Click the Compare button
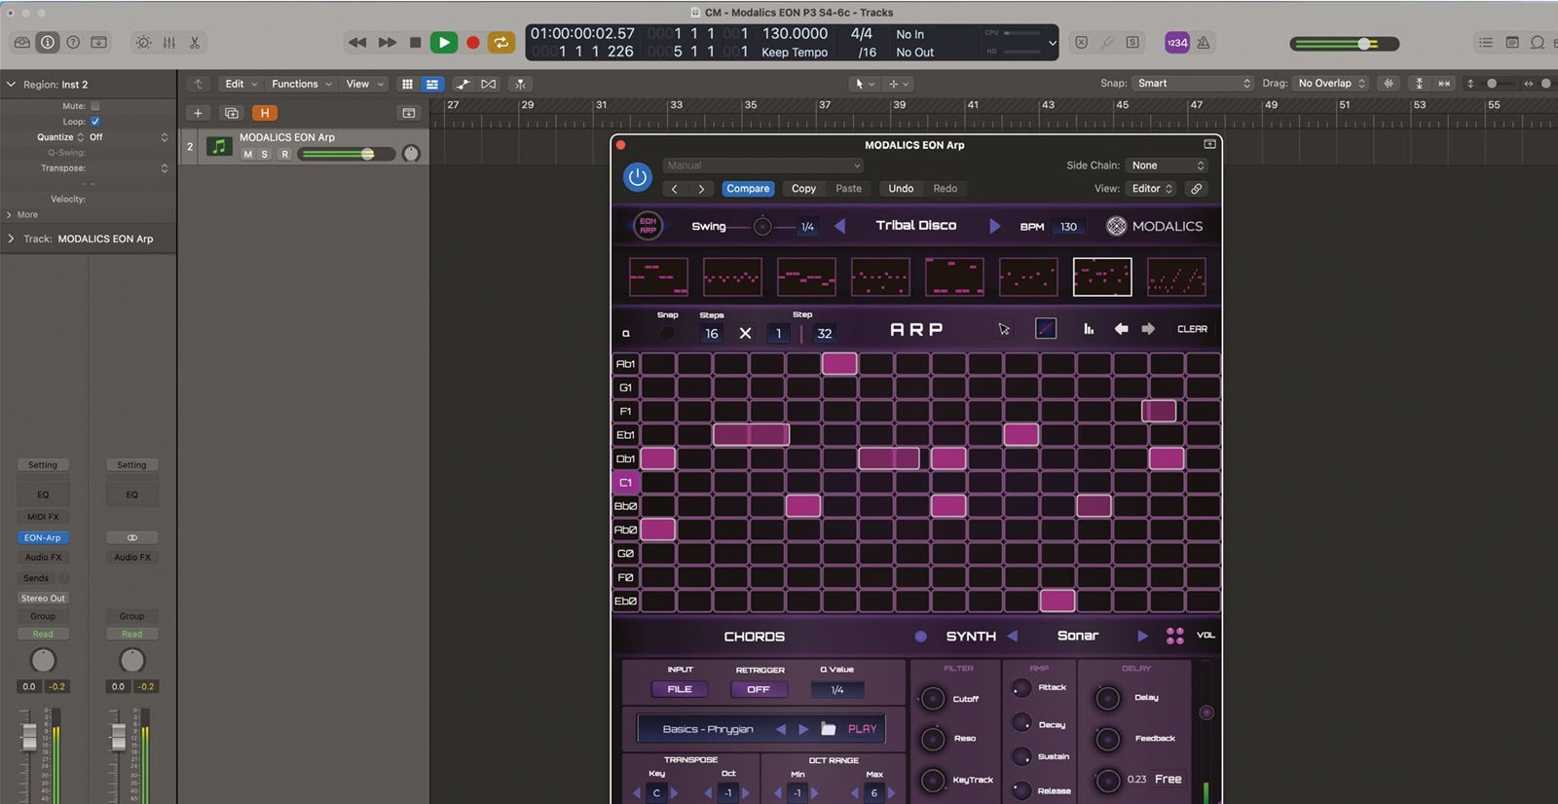1558x804 pixels. pos(748,189)
